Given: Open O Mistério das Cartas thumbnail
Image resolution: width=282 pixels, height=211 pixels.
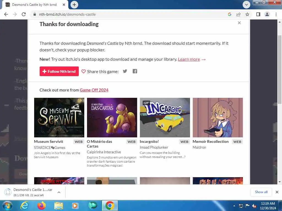Looking at the screenshot, I should coord(112,118).
